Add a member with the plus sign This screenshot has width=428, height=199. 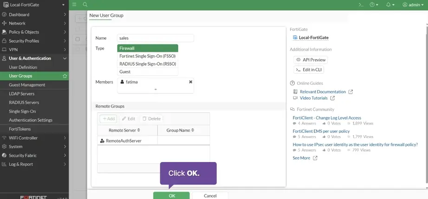(x=156, y=89)
